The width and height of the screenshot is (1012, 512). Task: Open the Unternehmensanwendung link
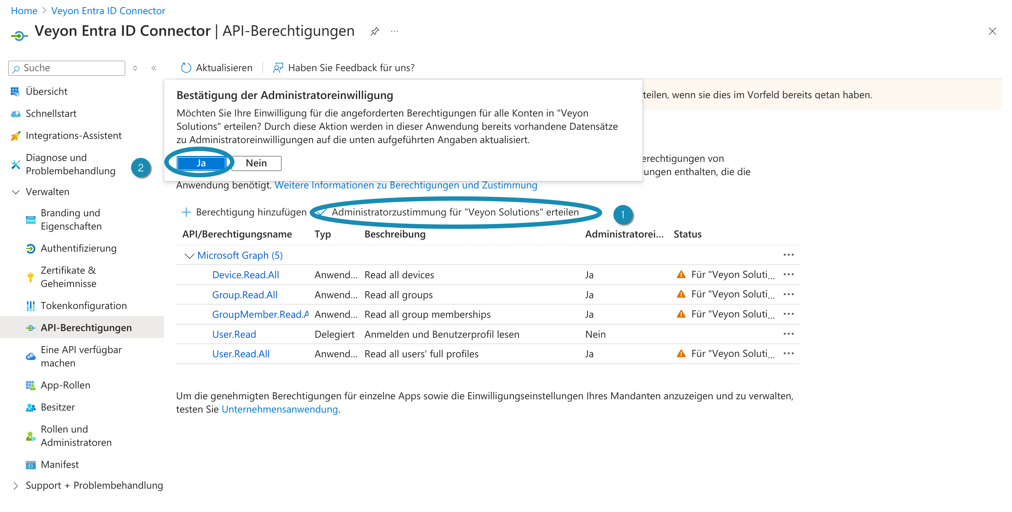279,409
